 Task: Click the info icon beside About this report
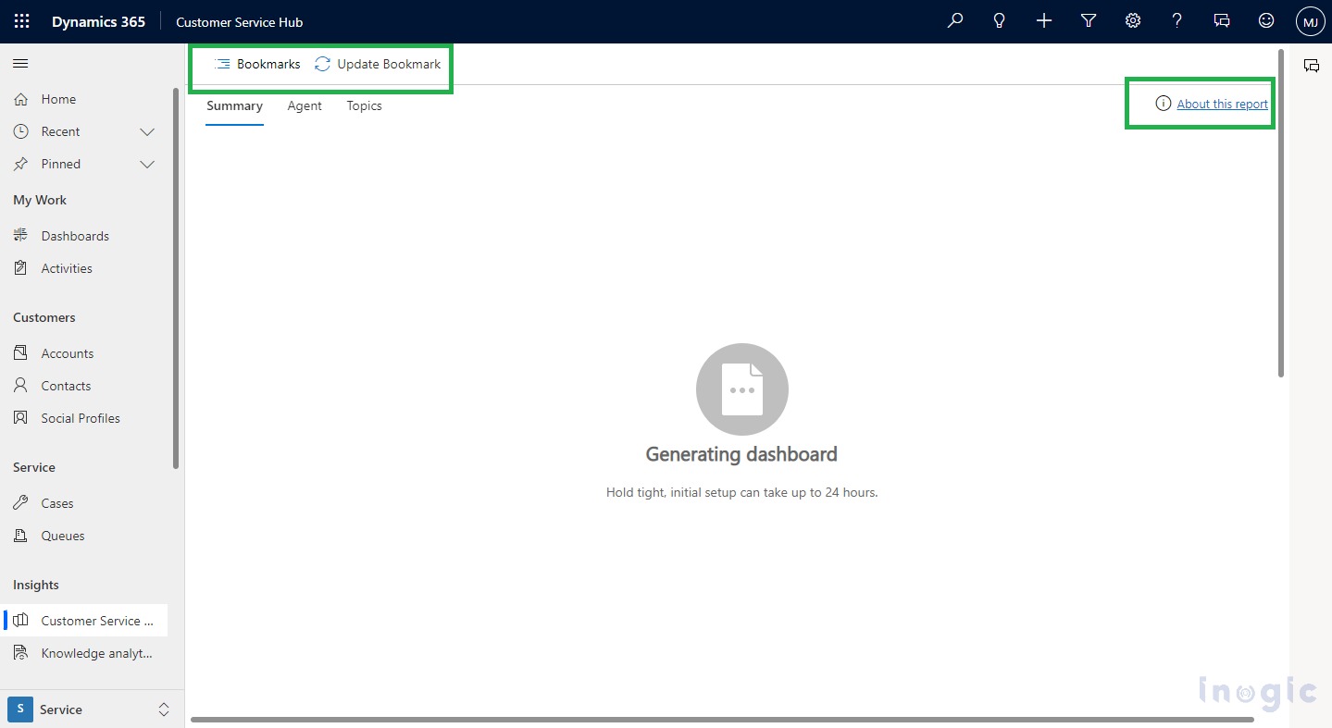pyautogui.click(x=1164, y=104)
